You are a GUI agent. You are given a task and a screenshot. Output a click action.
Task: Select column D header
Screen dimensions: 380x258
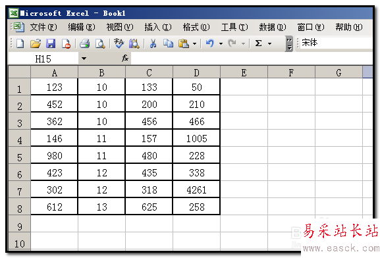point(196,72)
